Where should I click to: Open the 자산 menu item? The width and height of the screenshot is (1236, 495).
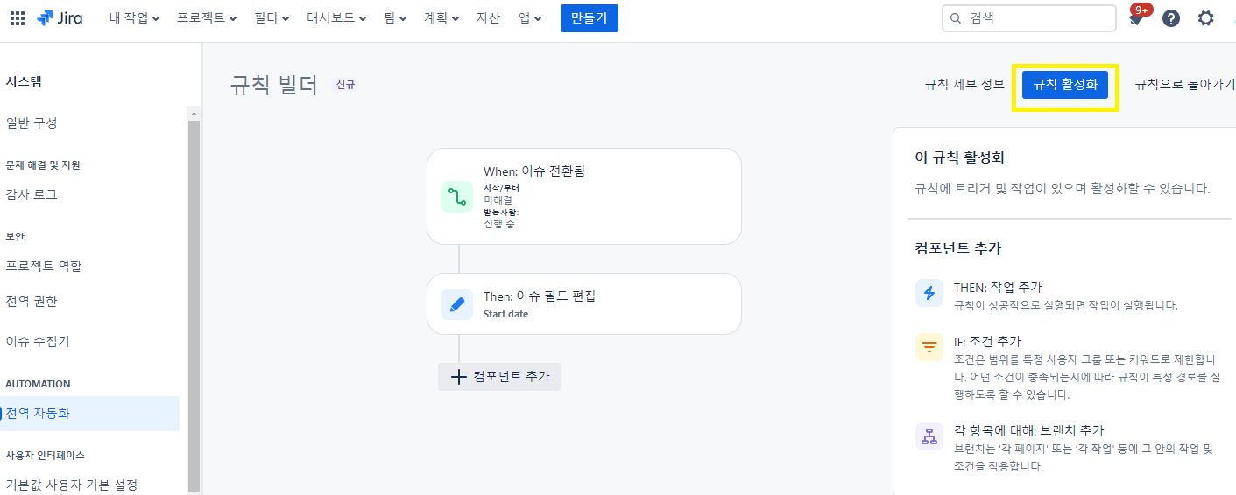(x=488, y=18)
